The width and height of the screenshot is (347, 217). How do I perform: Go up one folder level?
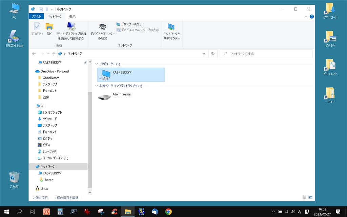point(54,54)
